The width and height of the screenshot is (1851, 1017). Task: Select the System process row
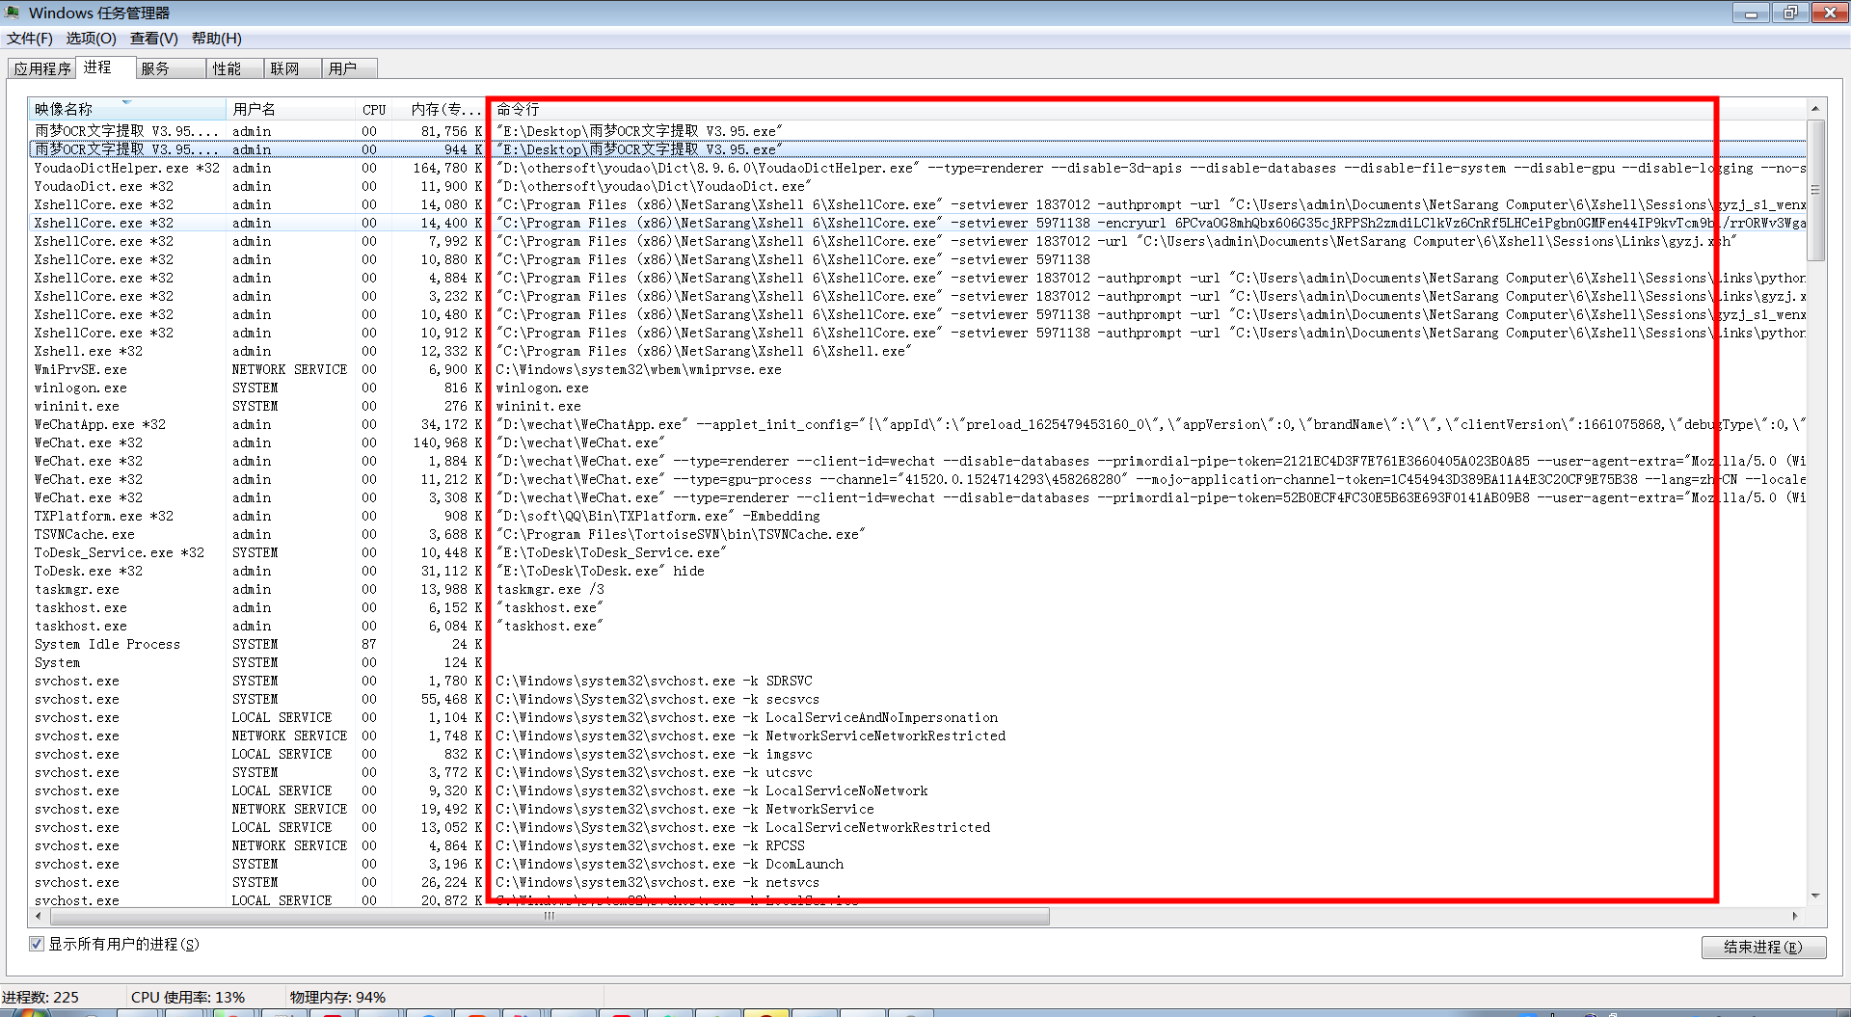(918, 662)
